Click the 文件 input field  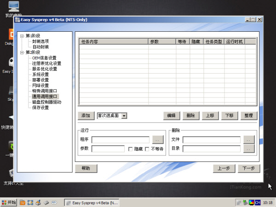212,140
